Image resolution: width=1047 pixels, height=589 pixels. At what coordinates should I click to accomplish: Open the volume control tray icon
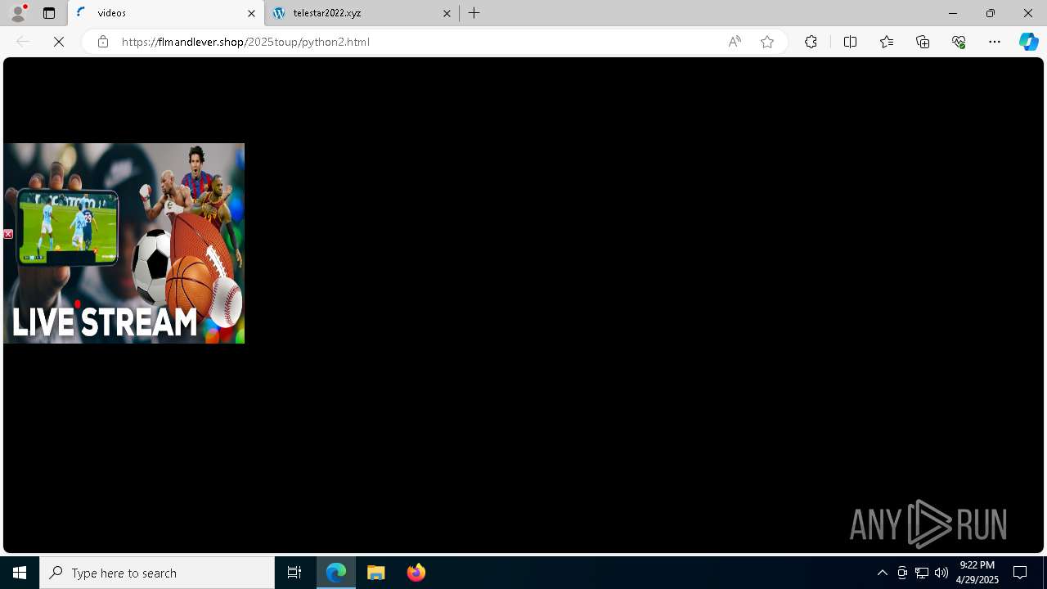click(x=941, y=573)
